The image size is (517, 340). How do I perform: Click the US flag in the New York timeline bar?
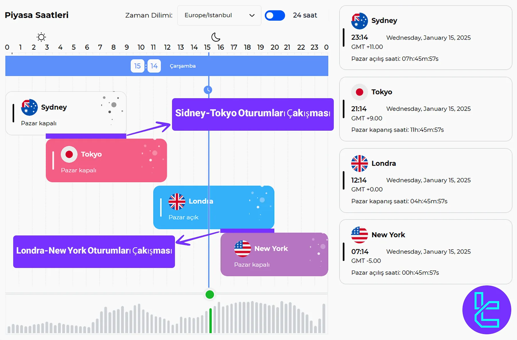point(242,249)
